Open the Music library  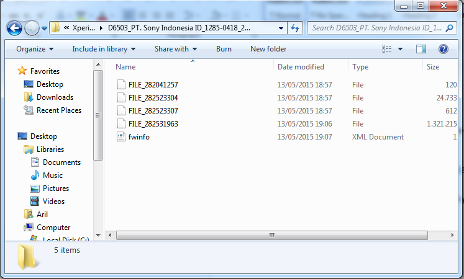[x=53, y=175]
